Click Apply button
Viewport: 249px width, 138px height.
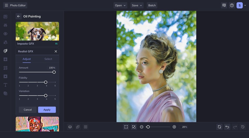(x=47, y=110)
